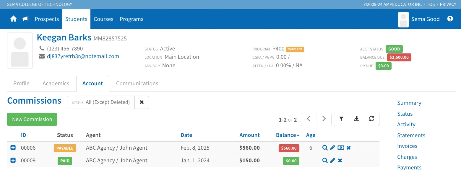Open the help question mark icon
The width and height of the screenshot is (461, 170).
(450, 19)
